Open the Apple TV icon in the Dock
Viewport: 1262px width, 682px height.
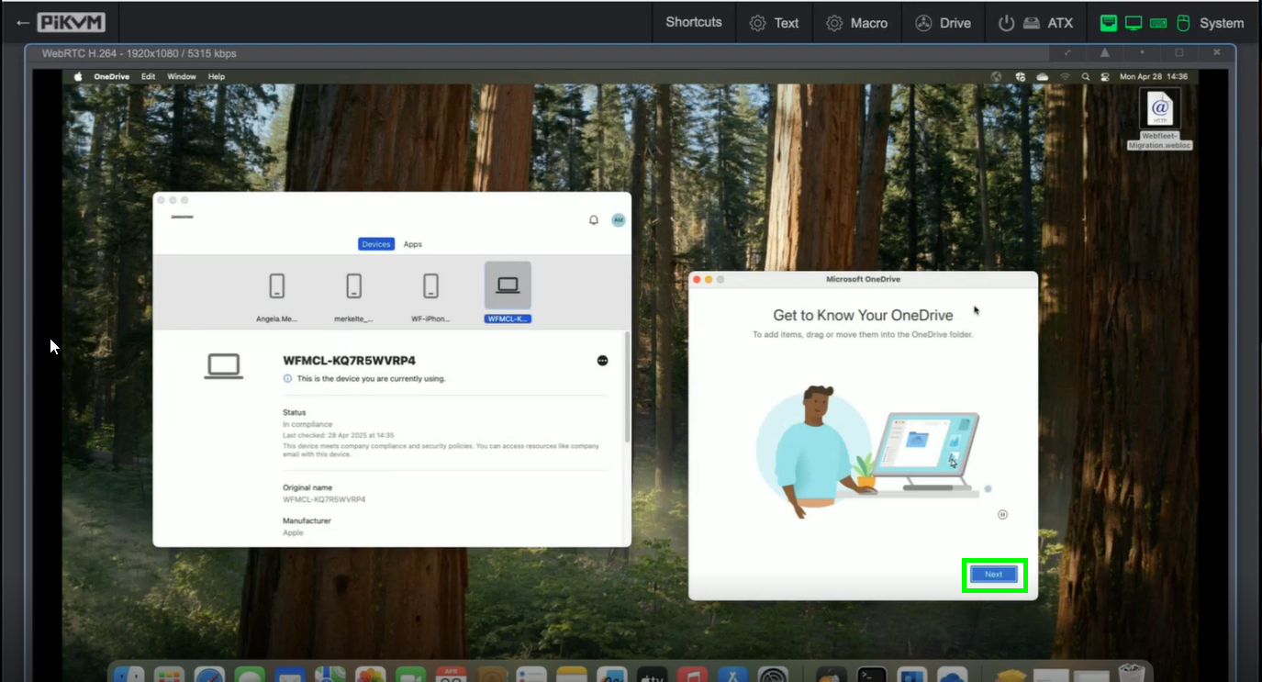(x=652, y=675)
